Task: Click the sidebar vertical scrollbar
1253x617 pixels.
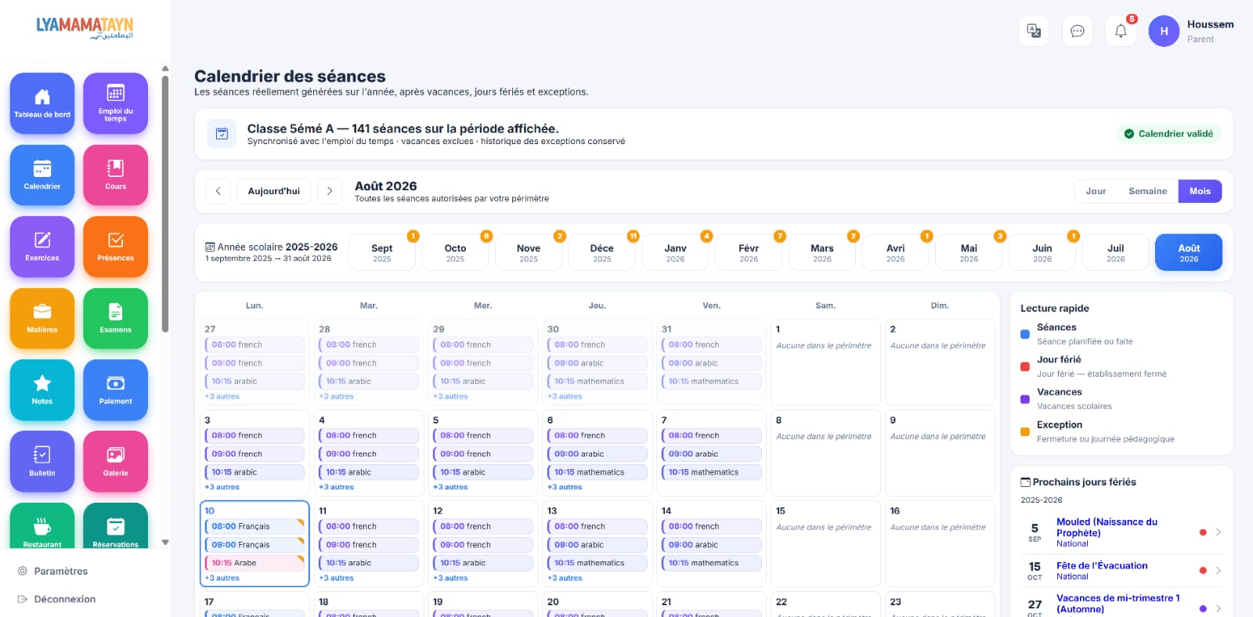Action: 165,204
